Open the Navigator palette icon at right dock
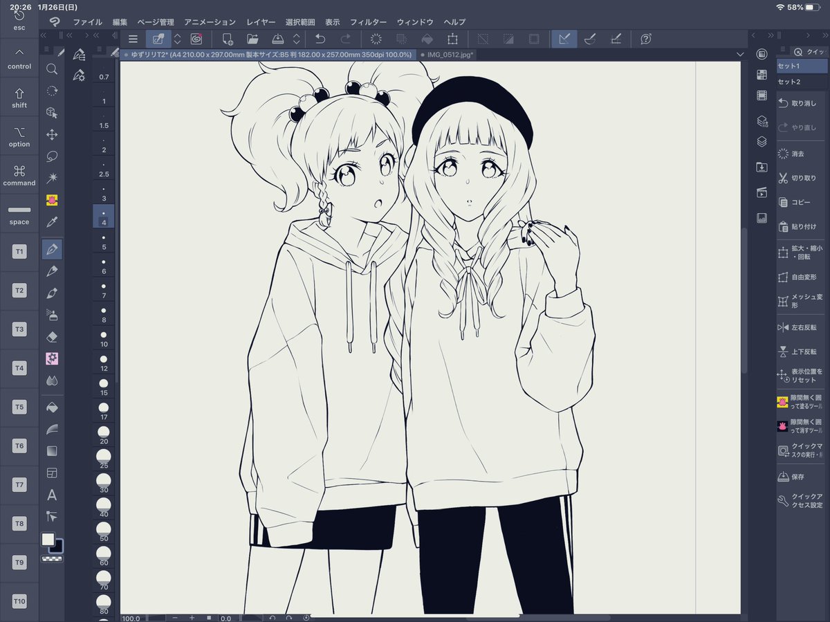Image resolution: width=830 pixels, height=622 pixels. coord(762,217)
